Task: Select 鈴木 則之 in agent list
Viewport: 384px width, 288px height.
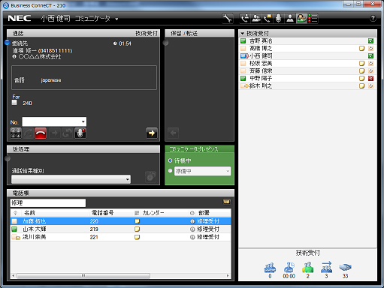Action: click(x=308, y=86)
